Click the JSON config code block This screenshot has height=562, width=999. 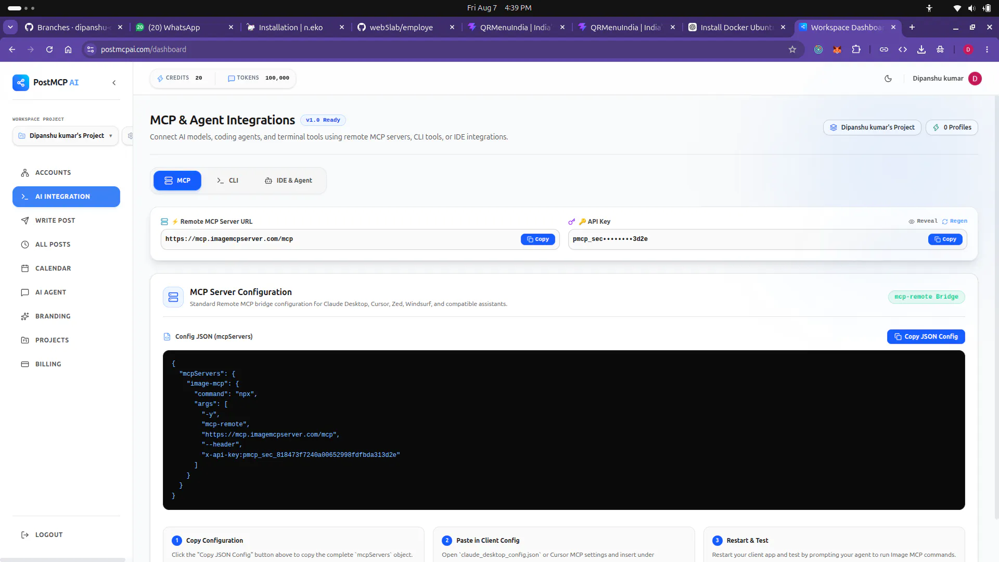tap(564, 430)
